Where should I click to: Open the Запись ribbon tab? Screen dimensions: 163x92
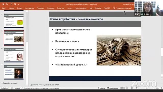pos(70,8)
